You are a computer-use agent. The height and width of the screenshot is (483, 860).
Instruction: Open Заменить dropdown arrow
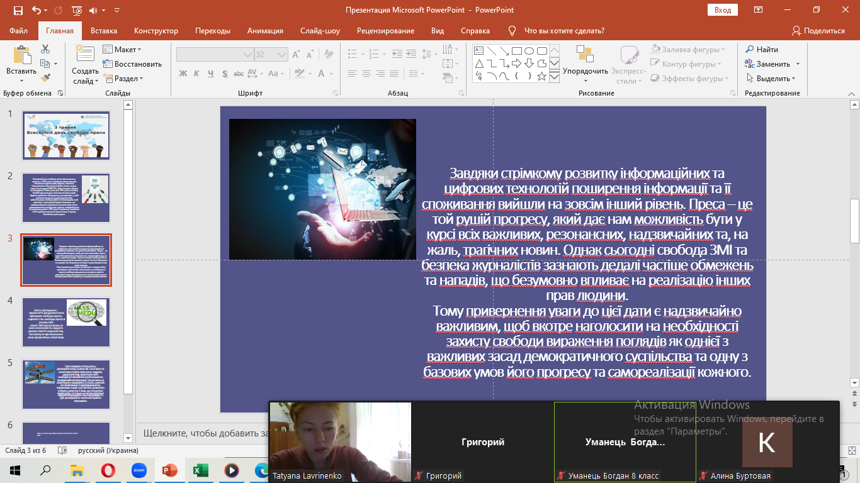[x=798, y=64]
